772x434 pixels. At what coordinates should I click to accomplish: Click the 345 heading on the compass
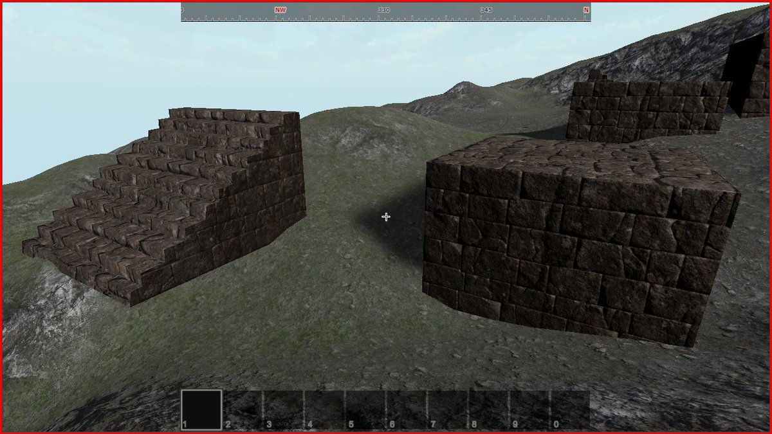point(486,10)
